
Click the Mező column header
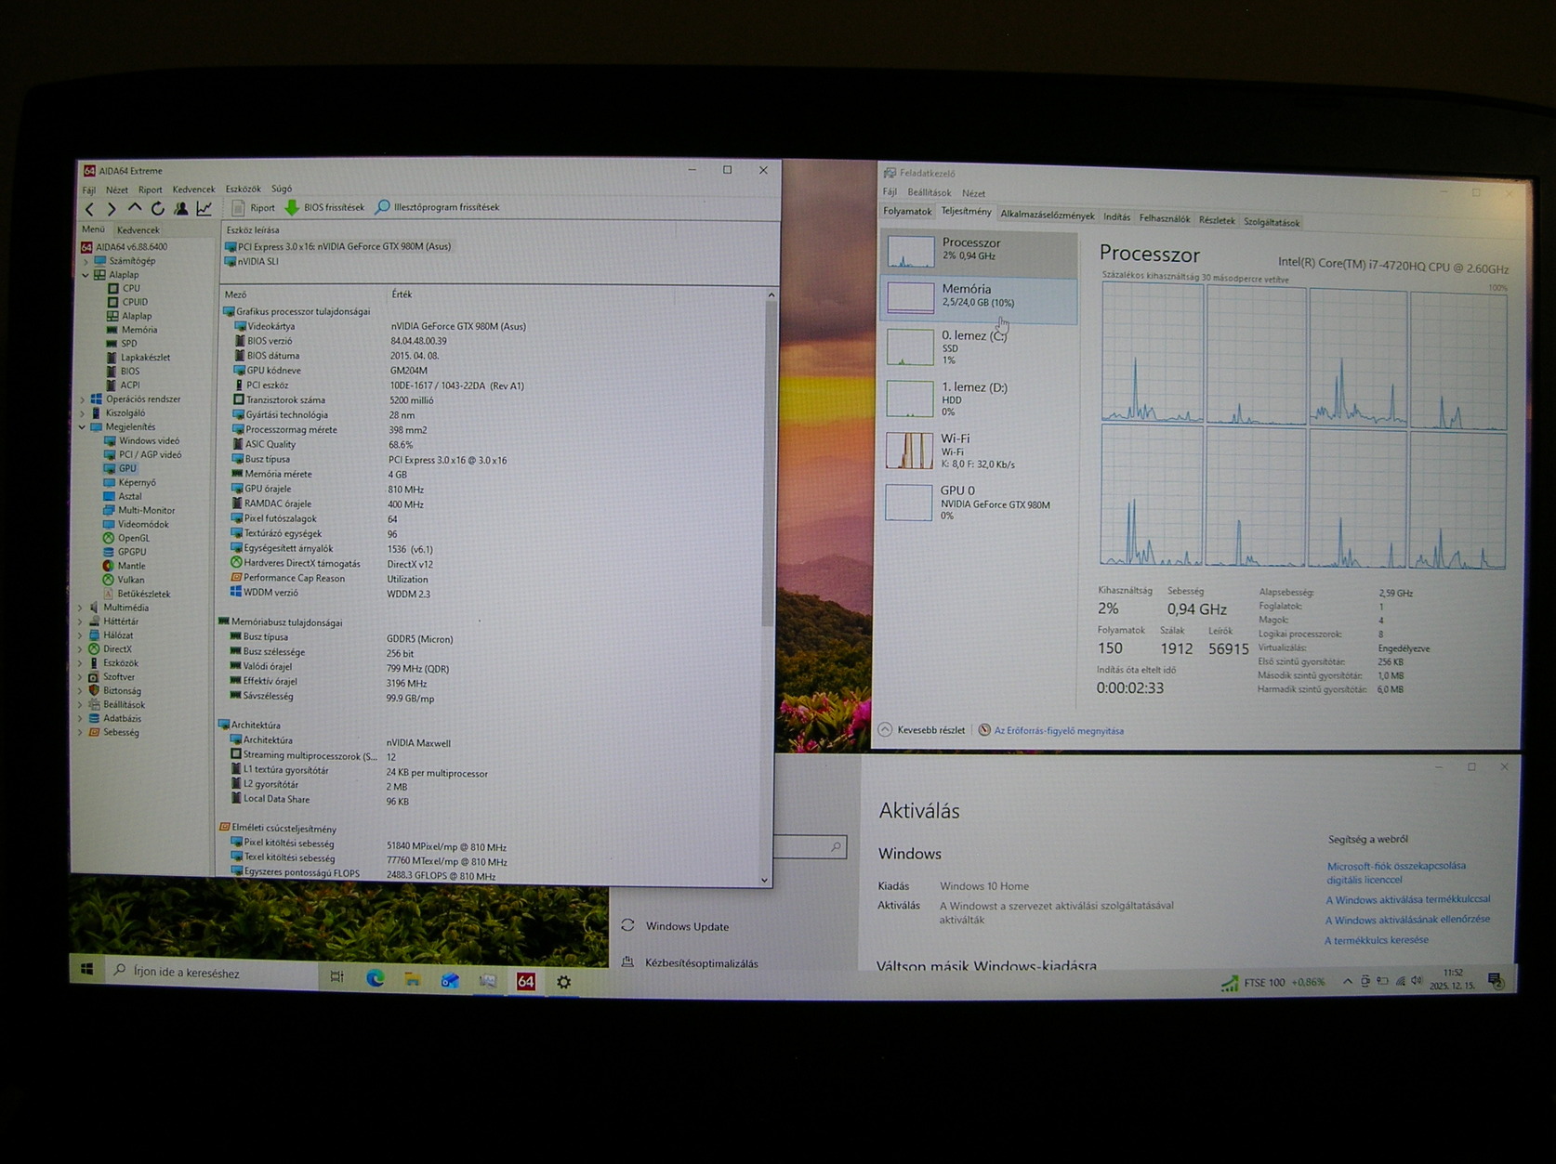[x=235, y=294]
